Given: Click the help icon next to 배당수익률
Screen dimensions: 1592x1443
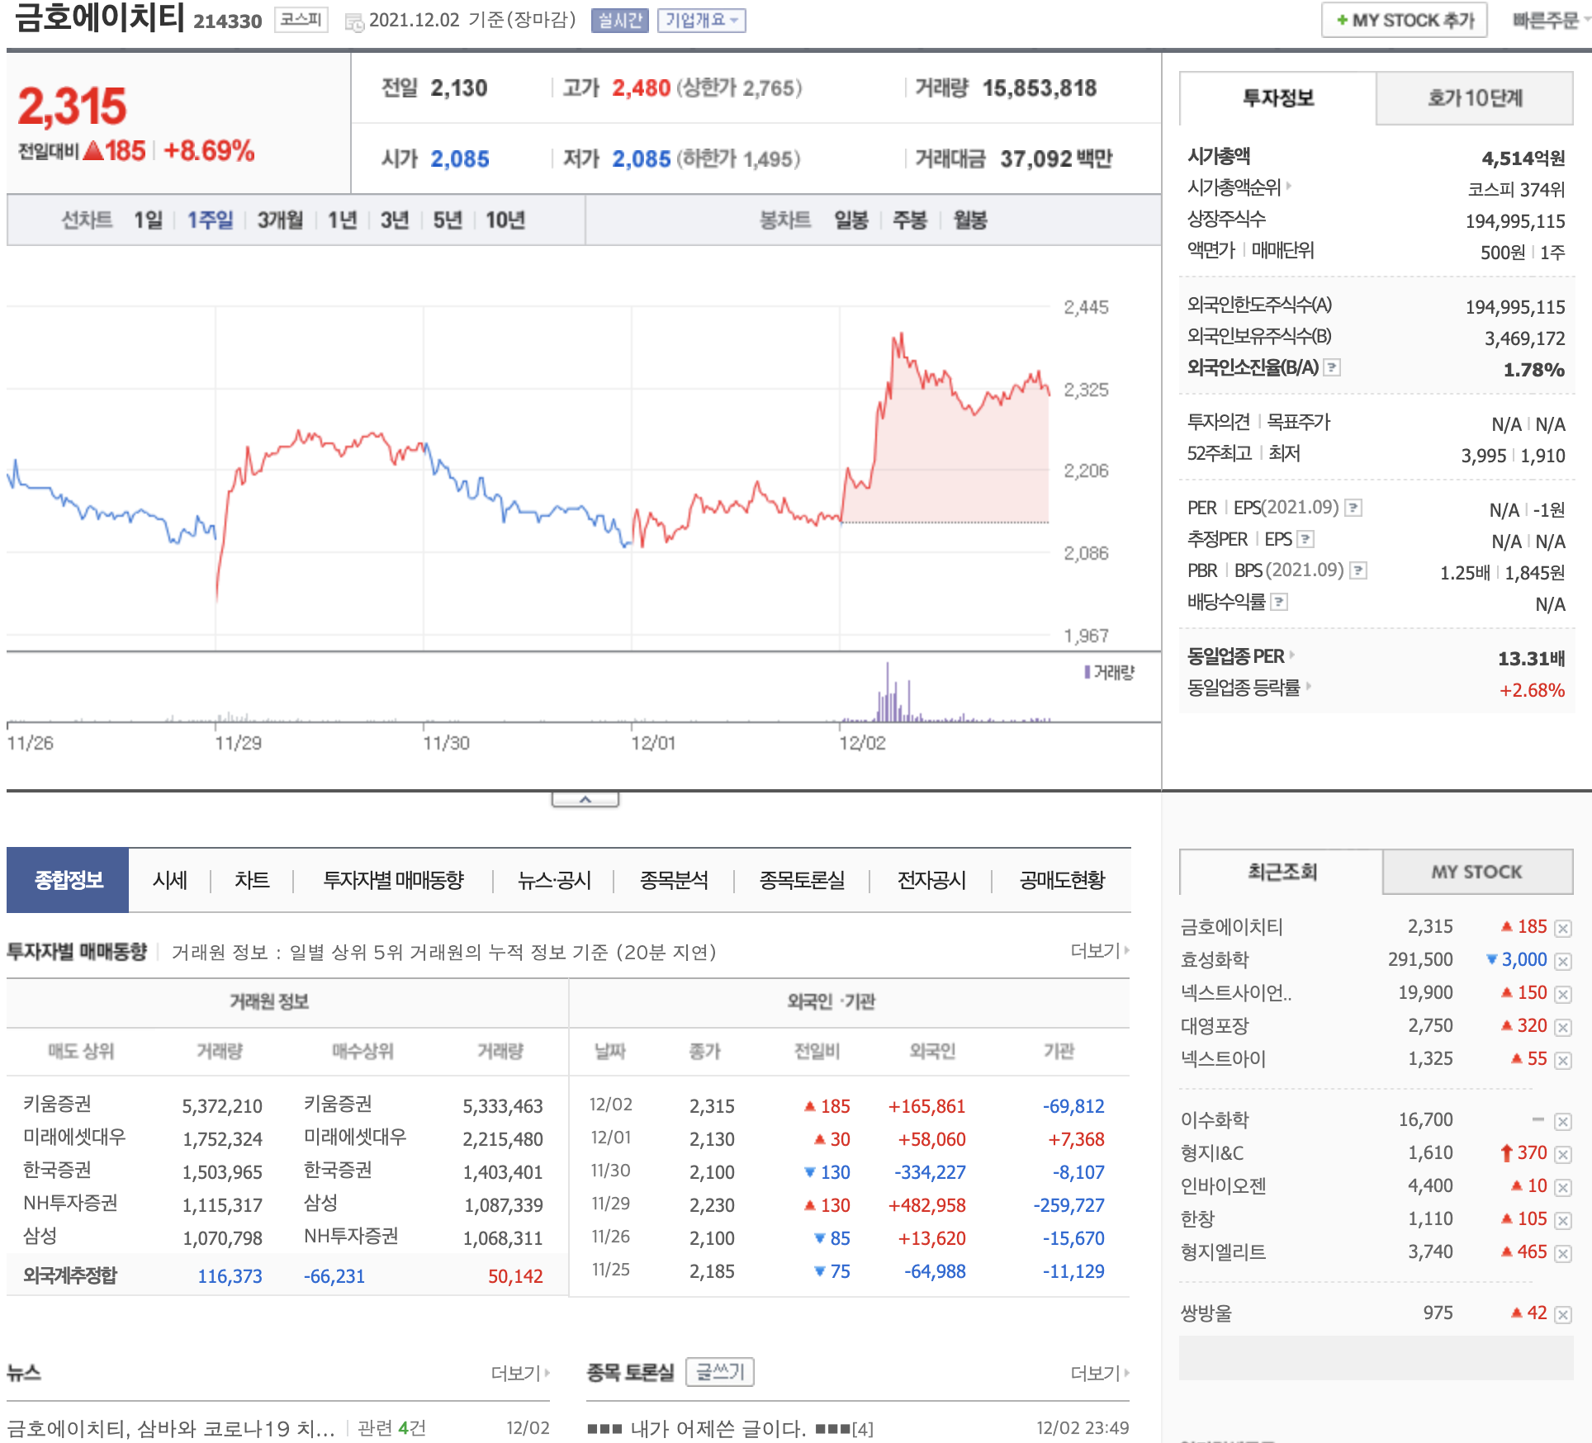Looking at the screenshot, I should click(x=1279, y=602).
